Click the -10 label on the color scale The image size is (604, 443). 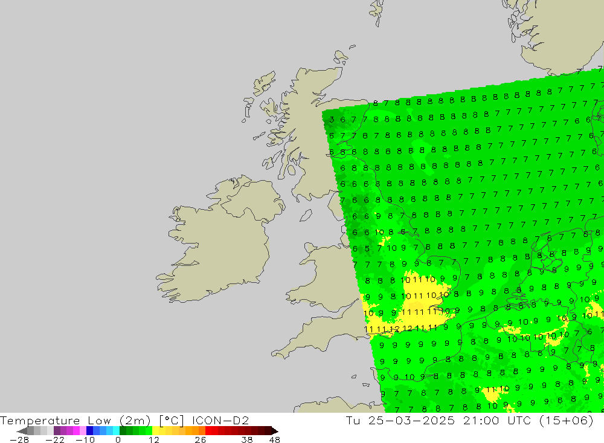tap(85, 440)
